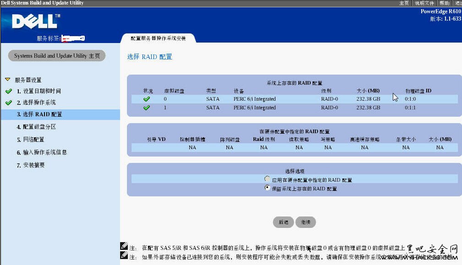Click Systems Build and Update Utility 主页 button
This screenshot has height=265, width=462.
click(57, 56)
